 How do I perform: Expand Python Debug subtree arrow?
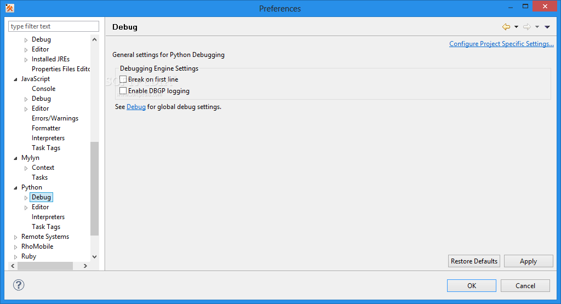[26, 197]
